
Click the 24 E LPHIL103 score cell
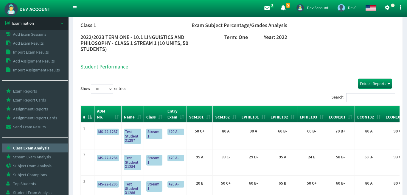312,157
